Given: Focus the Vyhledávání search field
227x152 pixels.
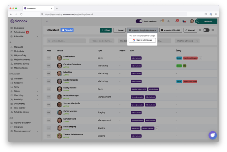Looking at the screenshot, I should [66, 41].
